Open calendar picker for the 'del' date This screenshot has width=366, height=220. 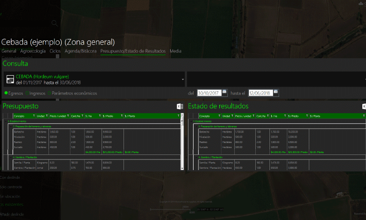point(225,93)
